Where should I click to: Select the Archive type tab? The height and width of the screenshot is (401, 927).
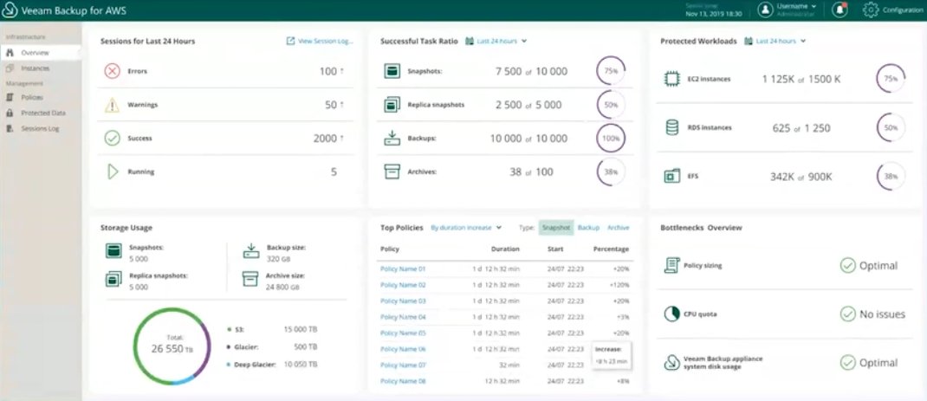coord(619,228)
